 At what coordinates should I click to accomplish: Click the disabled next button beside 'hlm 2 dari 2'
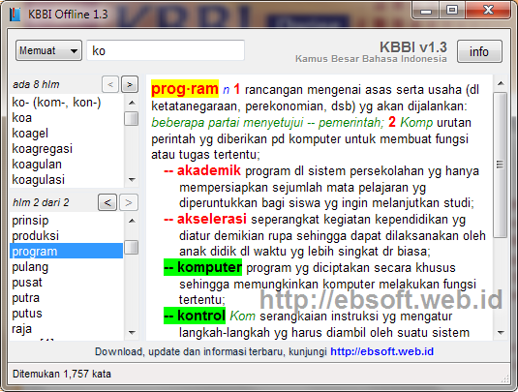129,202
